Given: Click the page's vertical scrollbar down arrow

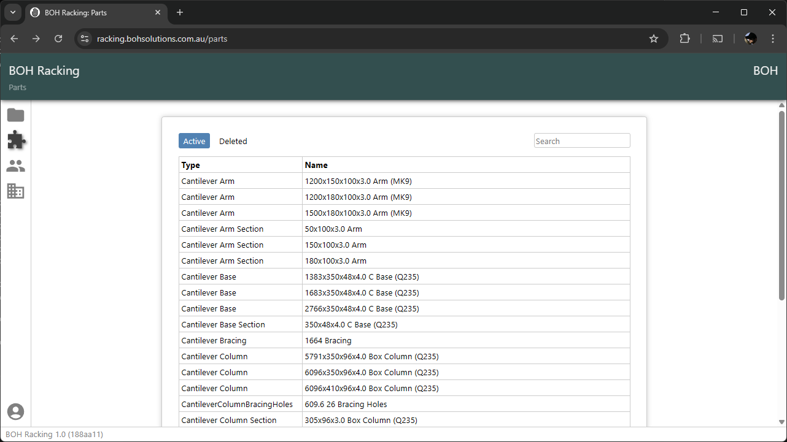Looking at the screenshot, I should point(781,422).
